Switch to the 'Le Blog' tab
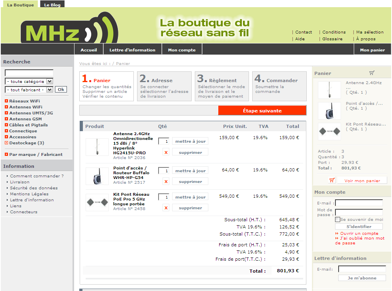 (x=52, y=5)
